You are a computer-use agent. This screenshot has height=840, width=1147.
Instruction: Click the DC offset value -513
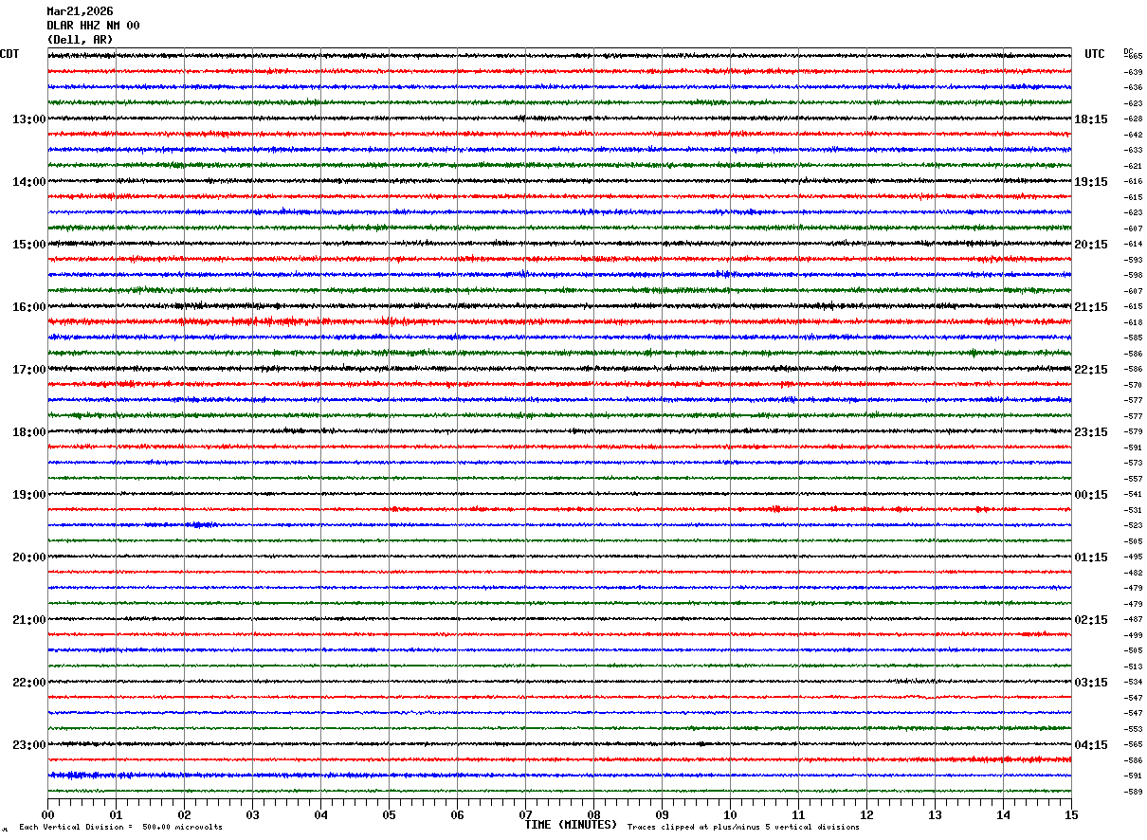pos(1133,667)
